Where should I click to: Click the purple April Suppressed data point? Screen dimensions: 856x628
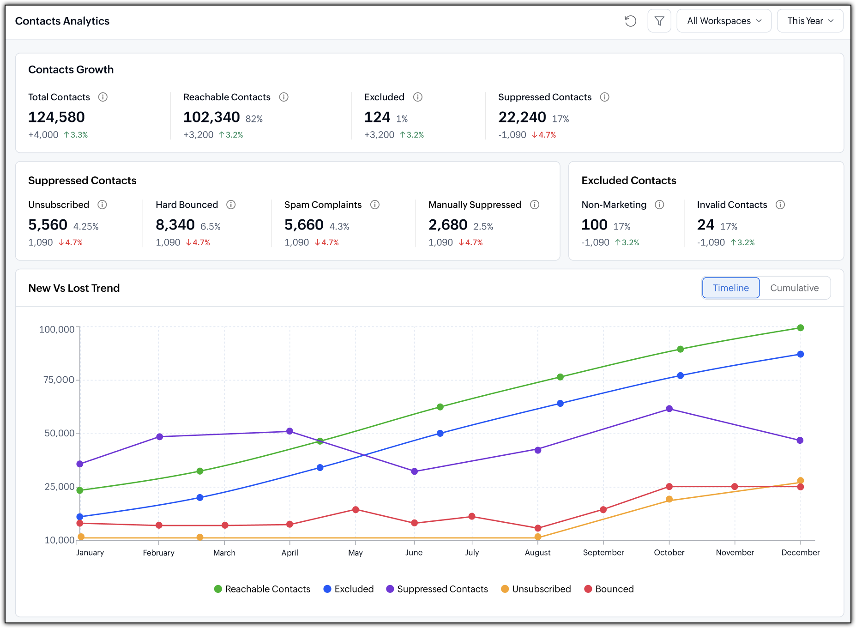290,431
